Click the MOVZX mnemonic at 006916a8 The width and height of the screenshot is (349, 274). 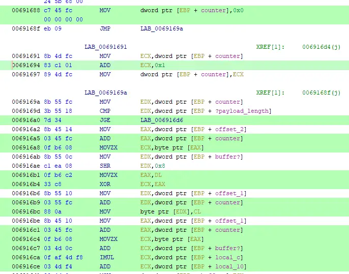pos(108,147)
